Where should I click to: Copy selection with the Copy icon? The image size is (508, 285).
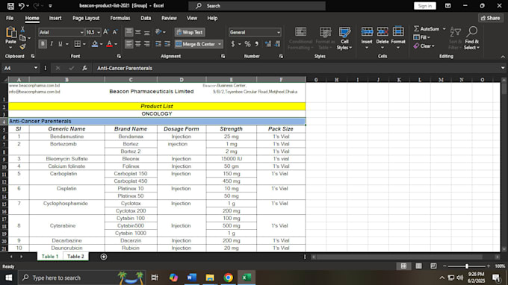point(22,38)
